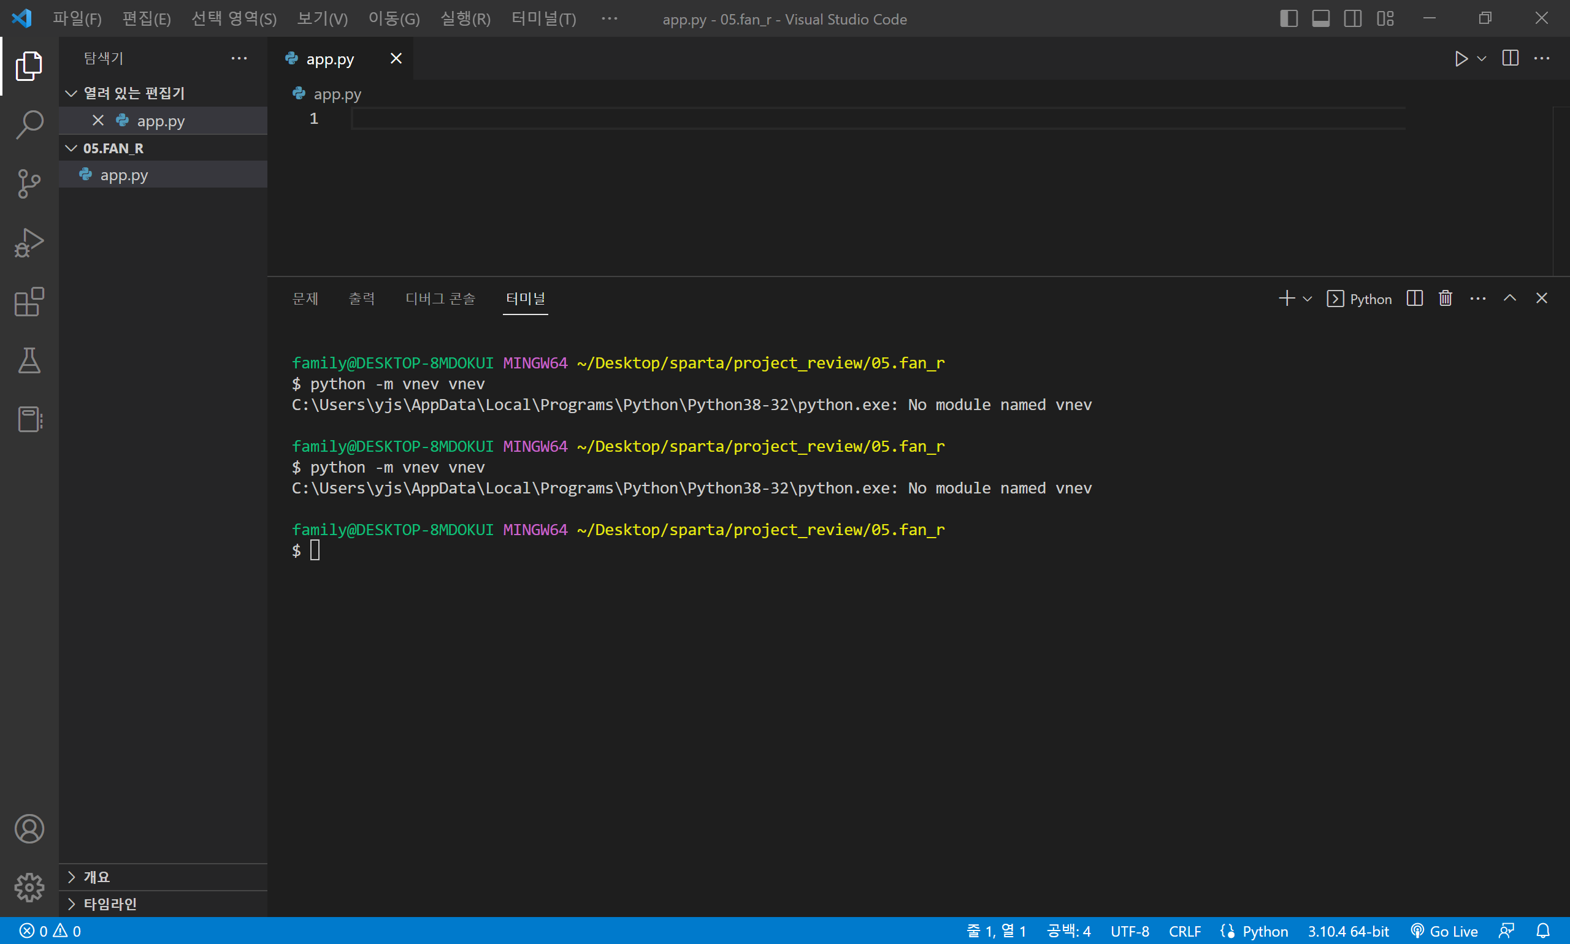Open the Search view
This screenshot has width=1570, height=944.
[29, 124]
